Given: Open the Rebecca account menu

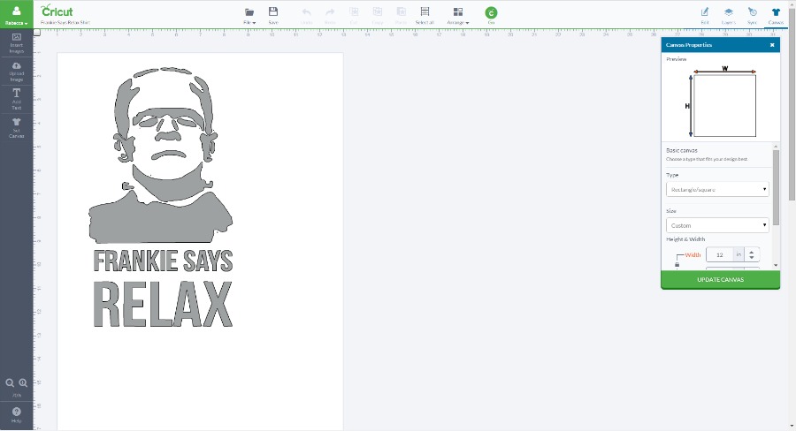Looking at the screenshot, I should [16, 15].
